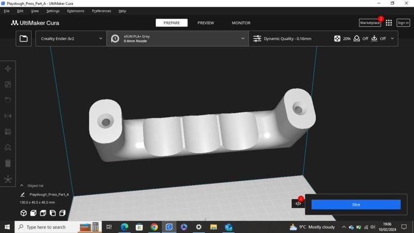Expand the print settings panel chevron
This screenshot has width=414, height=233.
point(392,38)
